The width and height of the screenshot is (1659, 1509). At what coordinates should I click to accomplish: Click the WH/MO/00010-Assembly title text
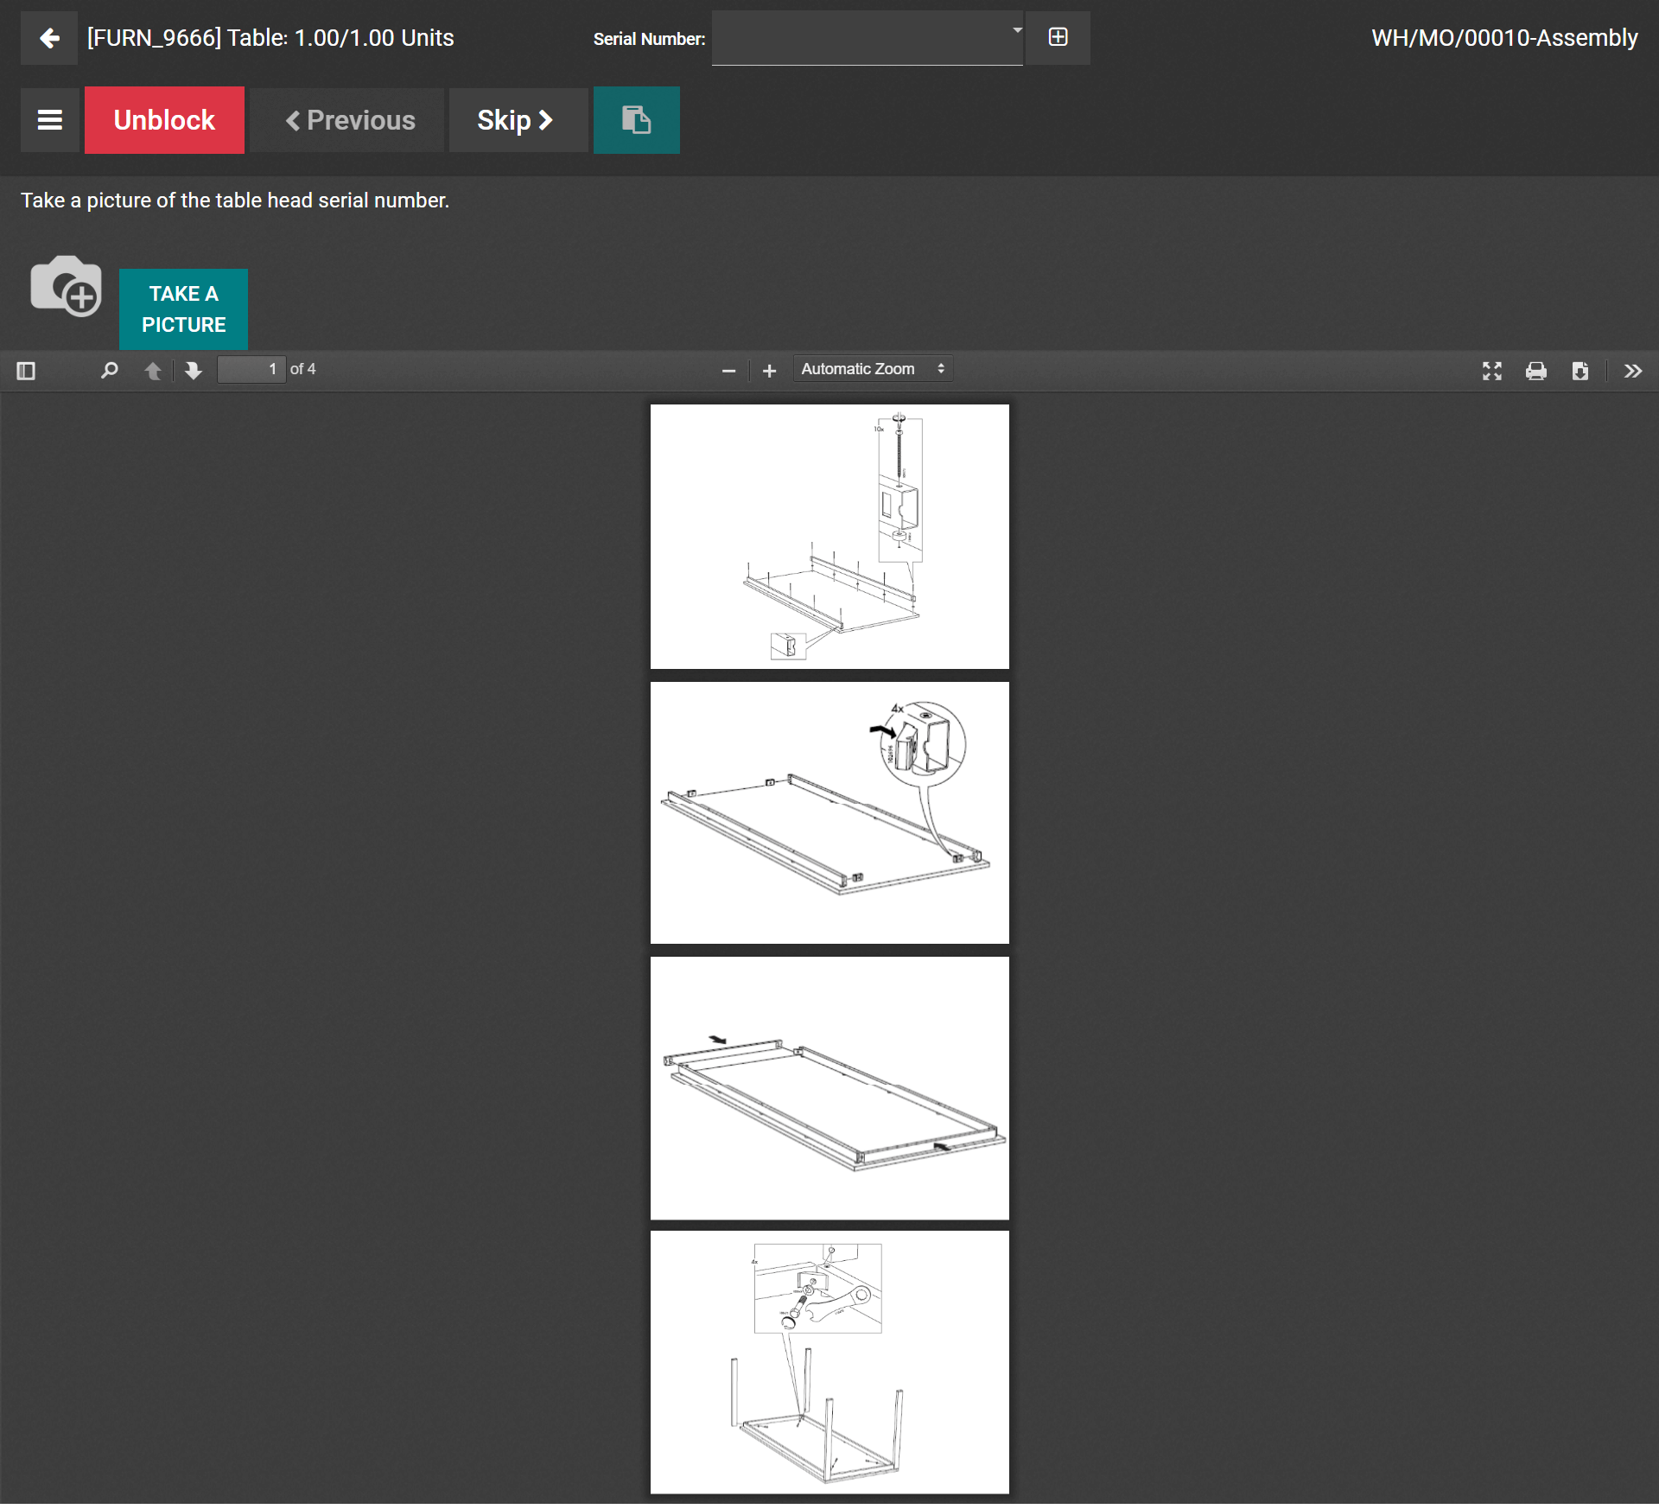(1504, 38)
